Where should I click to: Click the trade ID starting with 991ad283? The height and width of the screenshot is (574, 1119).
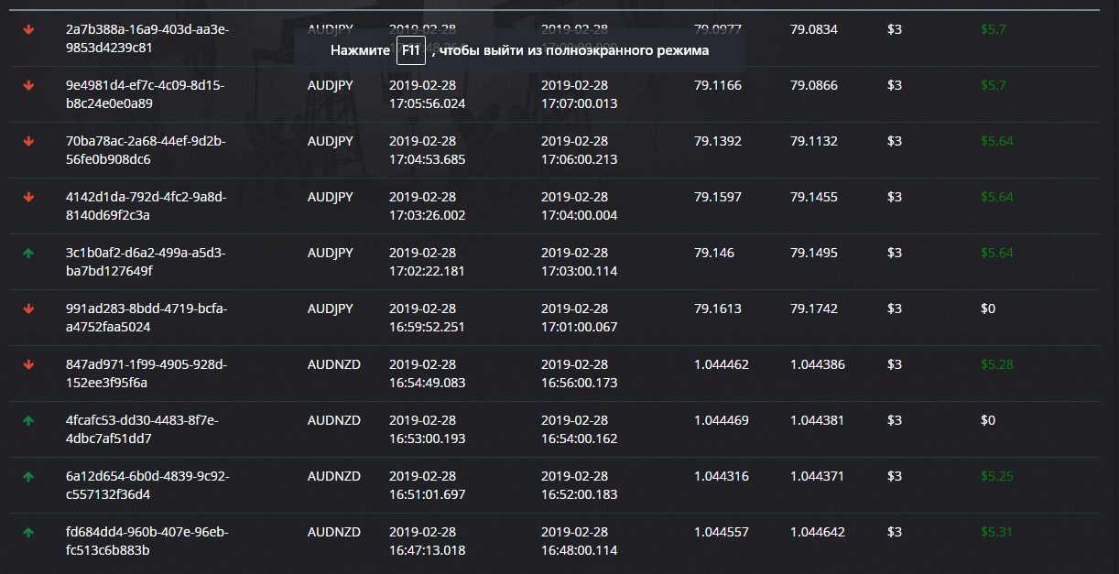pyautogui.click(x=147, y=318)
